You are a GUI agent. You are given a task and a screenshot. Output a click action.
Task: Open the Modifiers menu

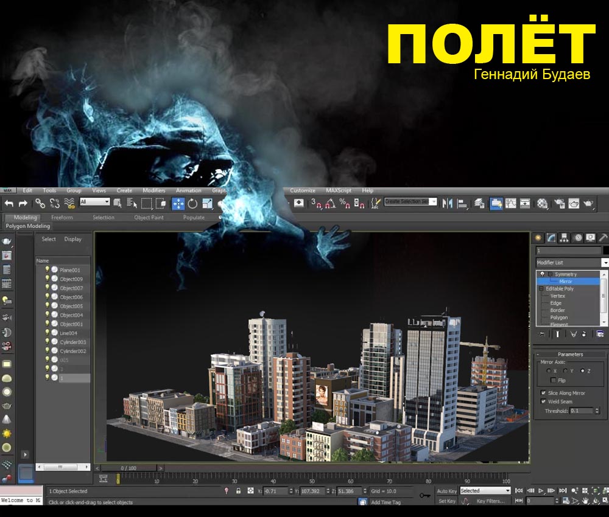pyautogui.click(x=153, y=190)
